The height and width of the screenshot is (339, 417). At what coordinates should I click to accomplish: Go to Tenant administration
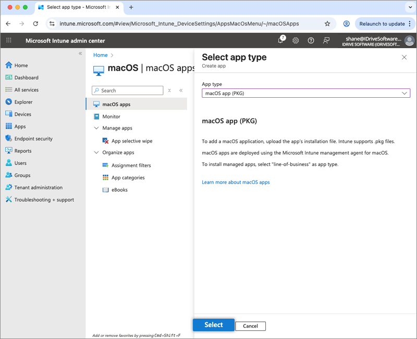pos(38,188)
